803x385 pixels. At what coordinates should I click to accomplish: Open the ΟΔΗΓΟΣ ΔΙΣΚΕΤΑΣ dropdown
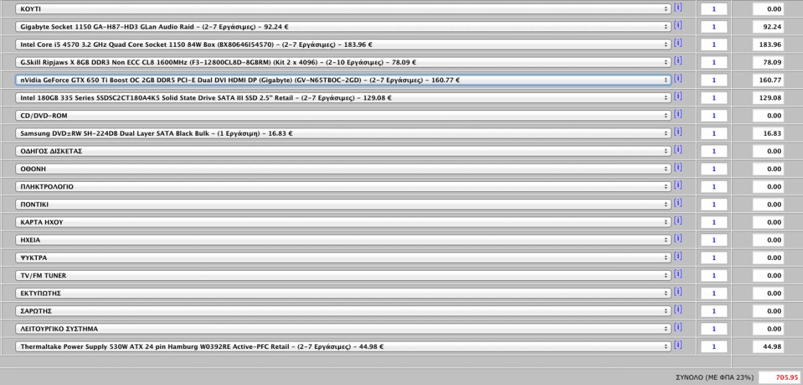pos(343,151)
